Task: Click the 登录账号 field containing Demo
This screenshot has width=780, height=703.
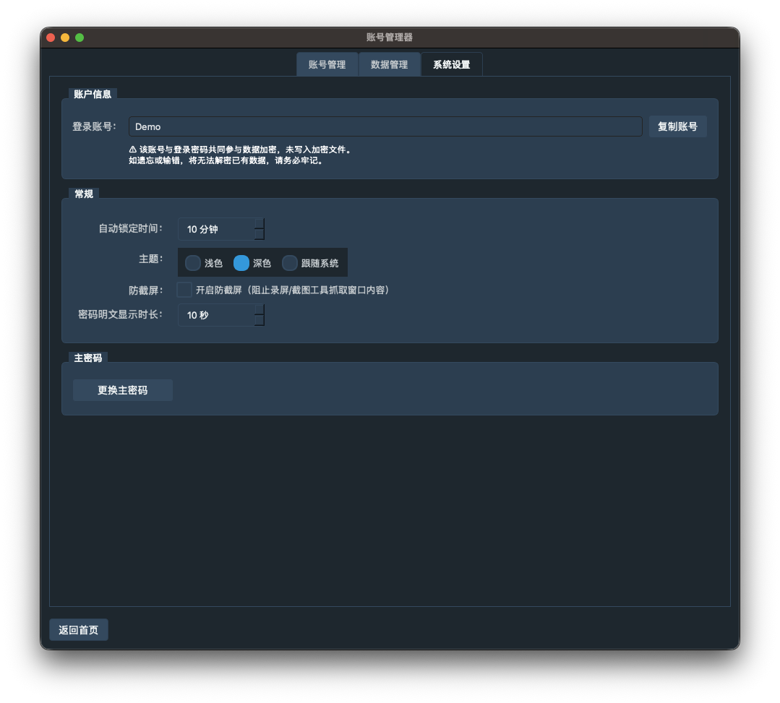Action: pyautogui.click(x=385, y=126)
